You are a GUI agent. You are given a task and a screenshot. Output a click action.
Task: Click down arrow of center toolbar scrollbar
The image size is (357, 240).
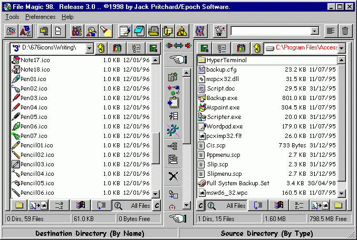pyautogui.click(x=187, y=205)
